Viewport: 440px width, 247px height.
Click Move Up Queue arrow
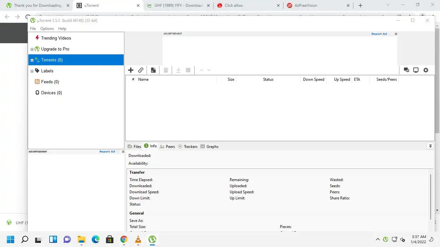(x=201, y=70)
